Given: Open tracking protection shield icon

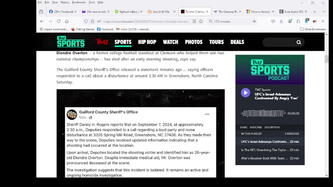Looking at the screenshot, I should coord(86,21).
